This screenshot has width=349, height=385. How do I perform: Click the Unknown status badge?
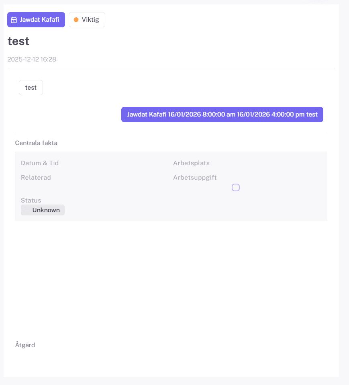click(x=43, y=210)
